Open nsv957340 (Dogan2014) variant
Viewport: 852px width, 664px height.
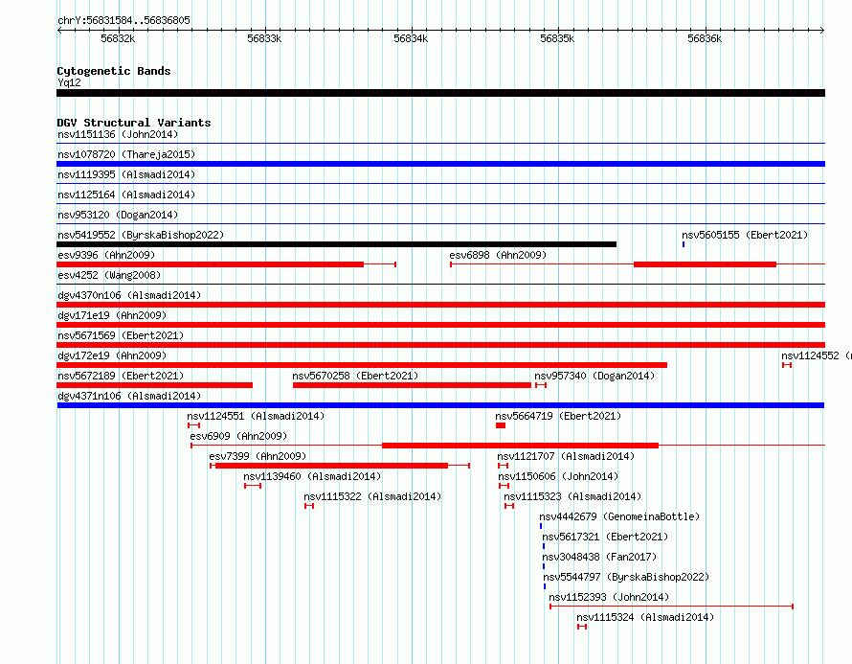594,376
